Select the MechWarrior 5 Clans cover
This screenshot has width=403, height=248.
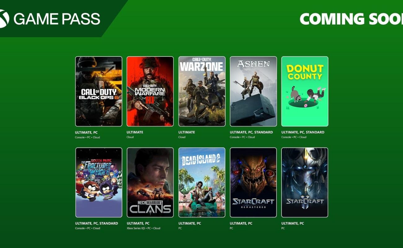coord(150,182)
